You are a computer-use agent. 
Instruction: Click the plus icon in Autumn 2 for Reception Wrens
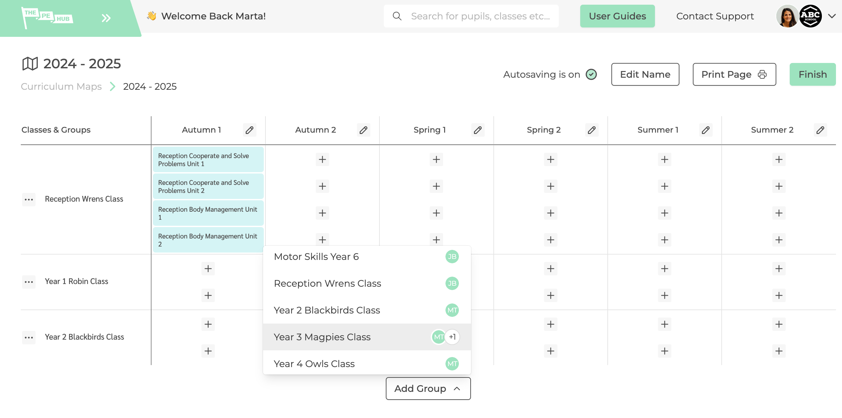click(322, 159)
